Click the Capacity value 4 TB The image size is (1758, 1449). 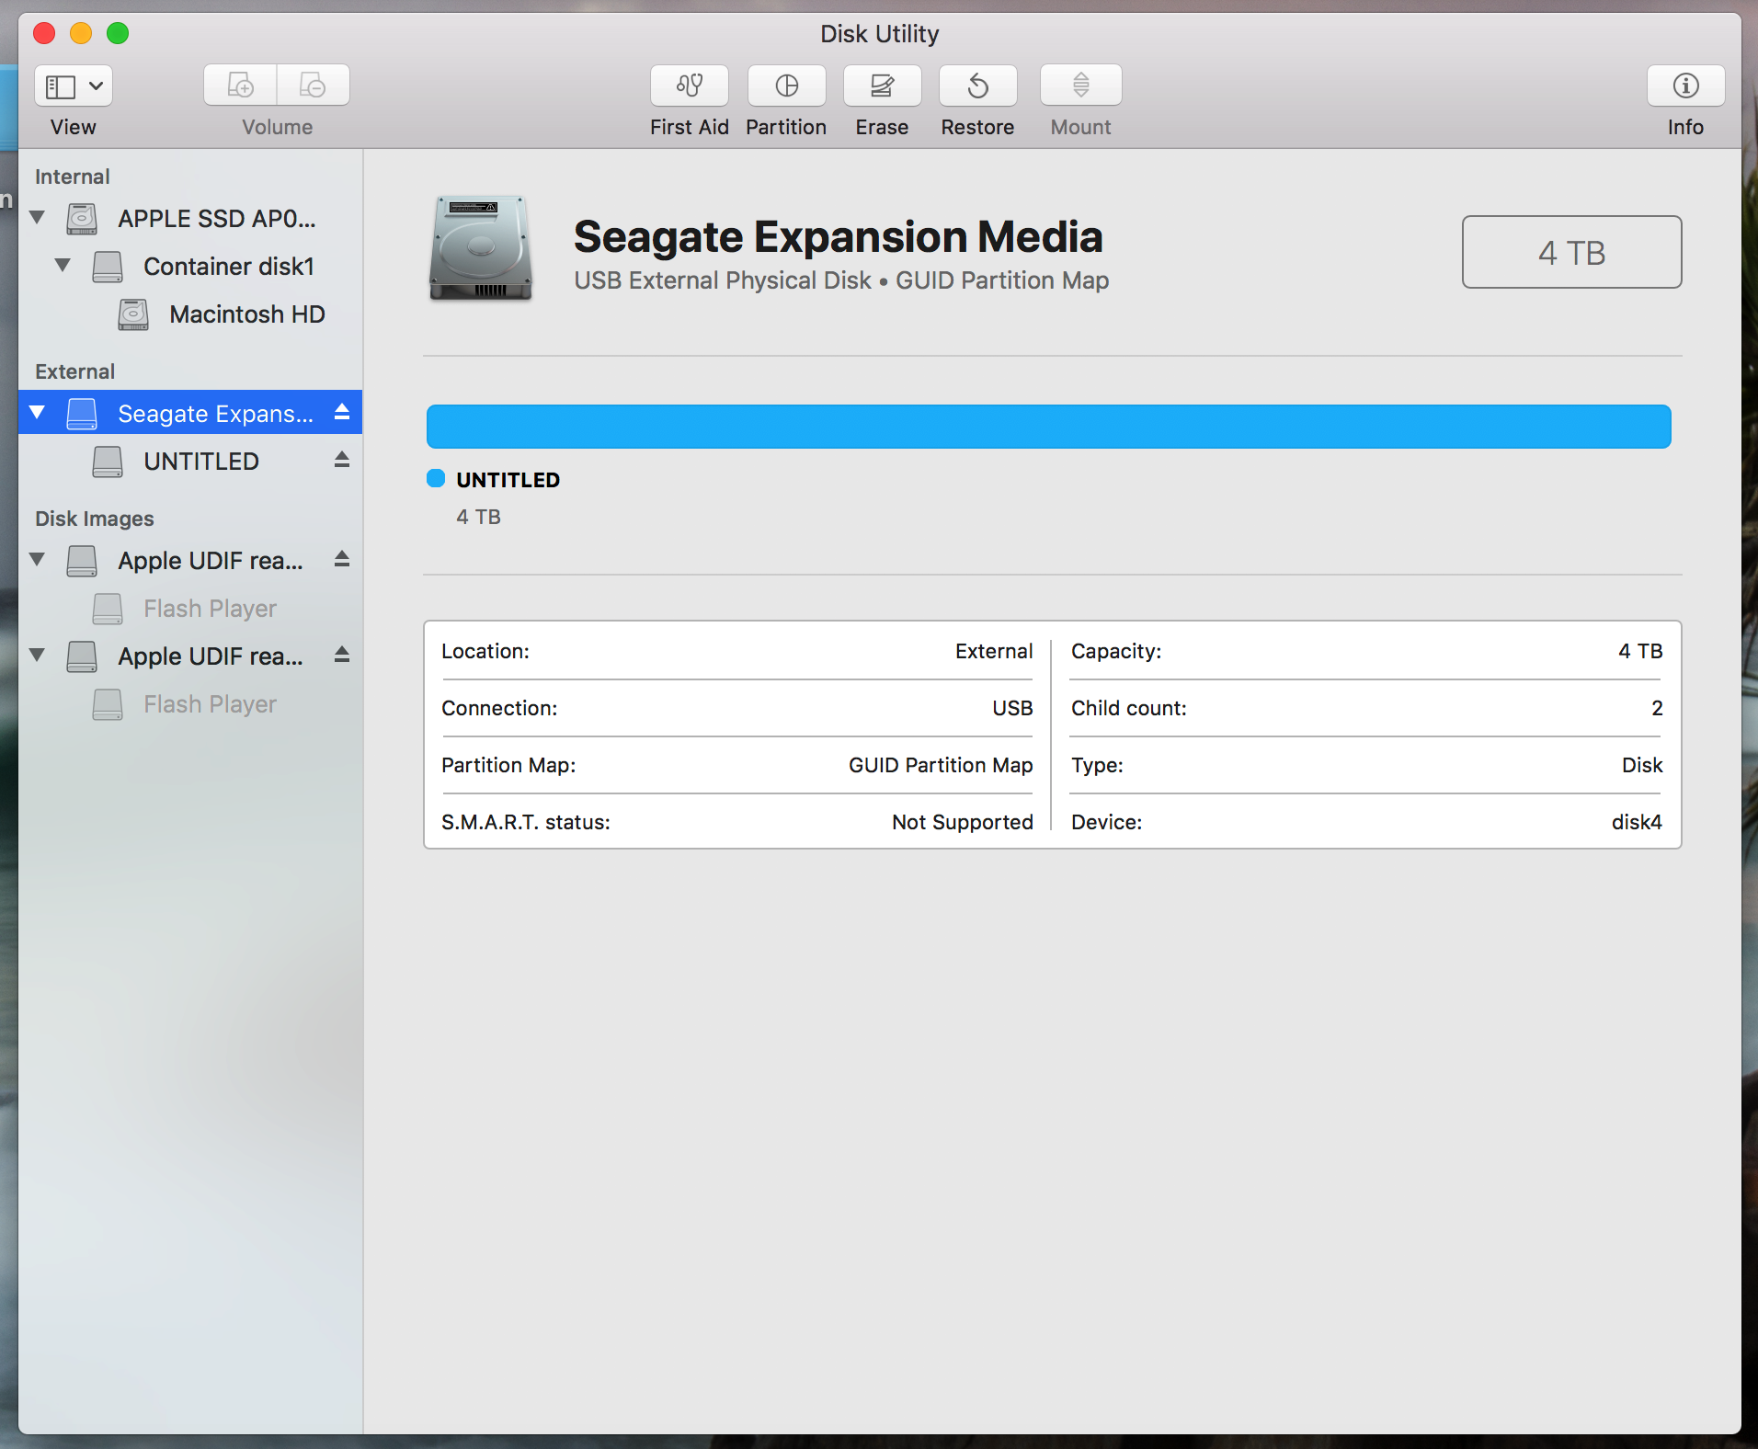[1640, 651]
